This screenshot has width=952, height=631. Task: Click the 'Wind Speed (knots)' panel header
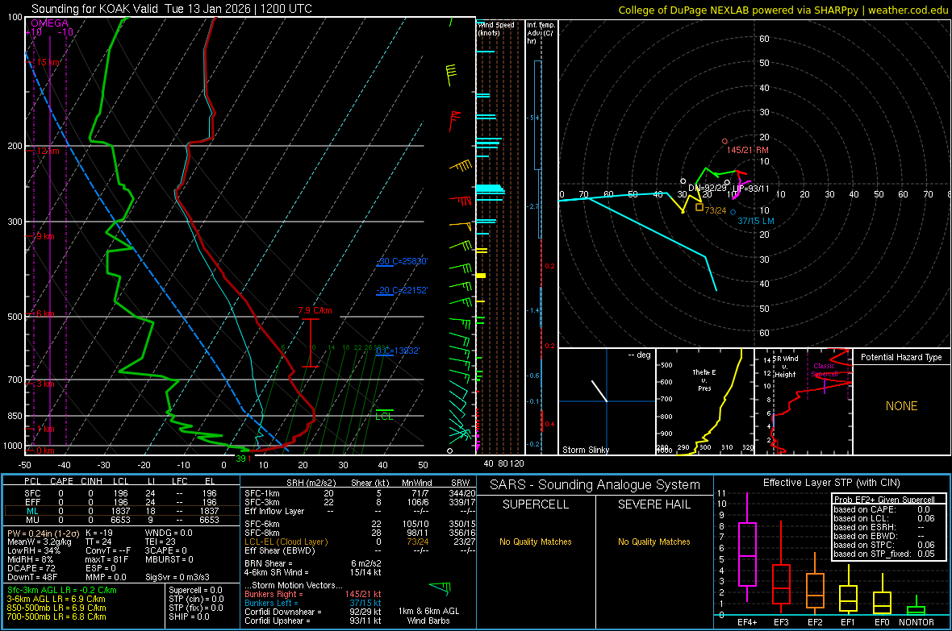(495, 28)
